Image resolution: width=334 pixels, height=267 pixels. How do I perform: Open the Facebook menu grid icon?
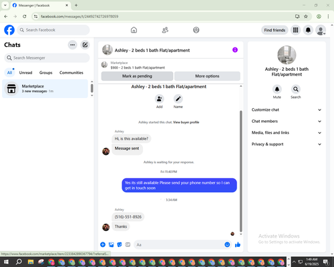click(x=295, y=30)
